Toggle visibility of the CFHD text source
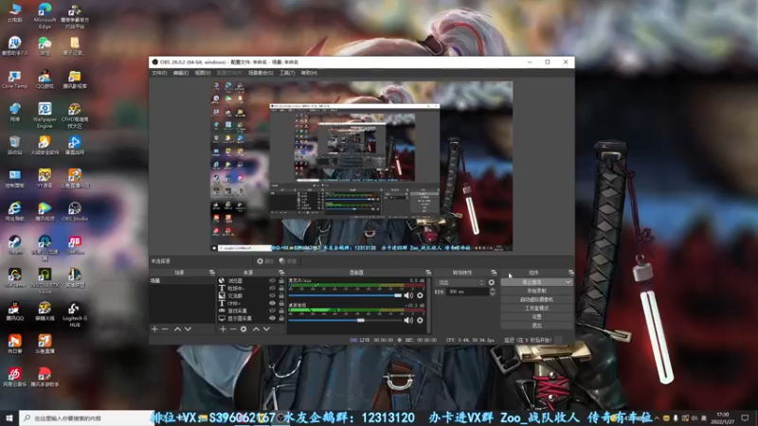The image size is (758, 426). 272,303
